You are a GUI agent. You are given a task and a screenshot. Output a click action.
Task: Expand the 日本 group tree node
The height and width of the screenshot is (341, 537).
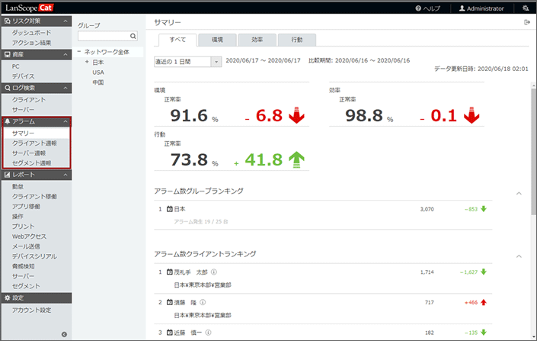click(x=87, y=62)
